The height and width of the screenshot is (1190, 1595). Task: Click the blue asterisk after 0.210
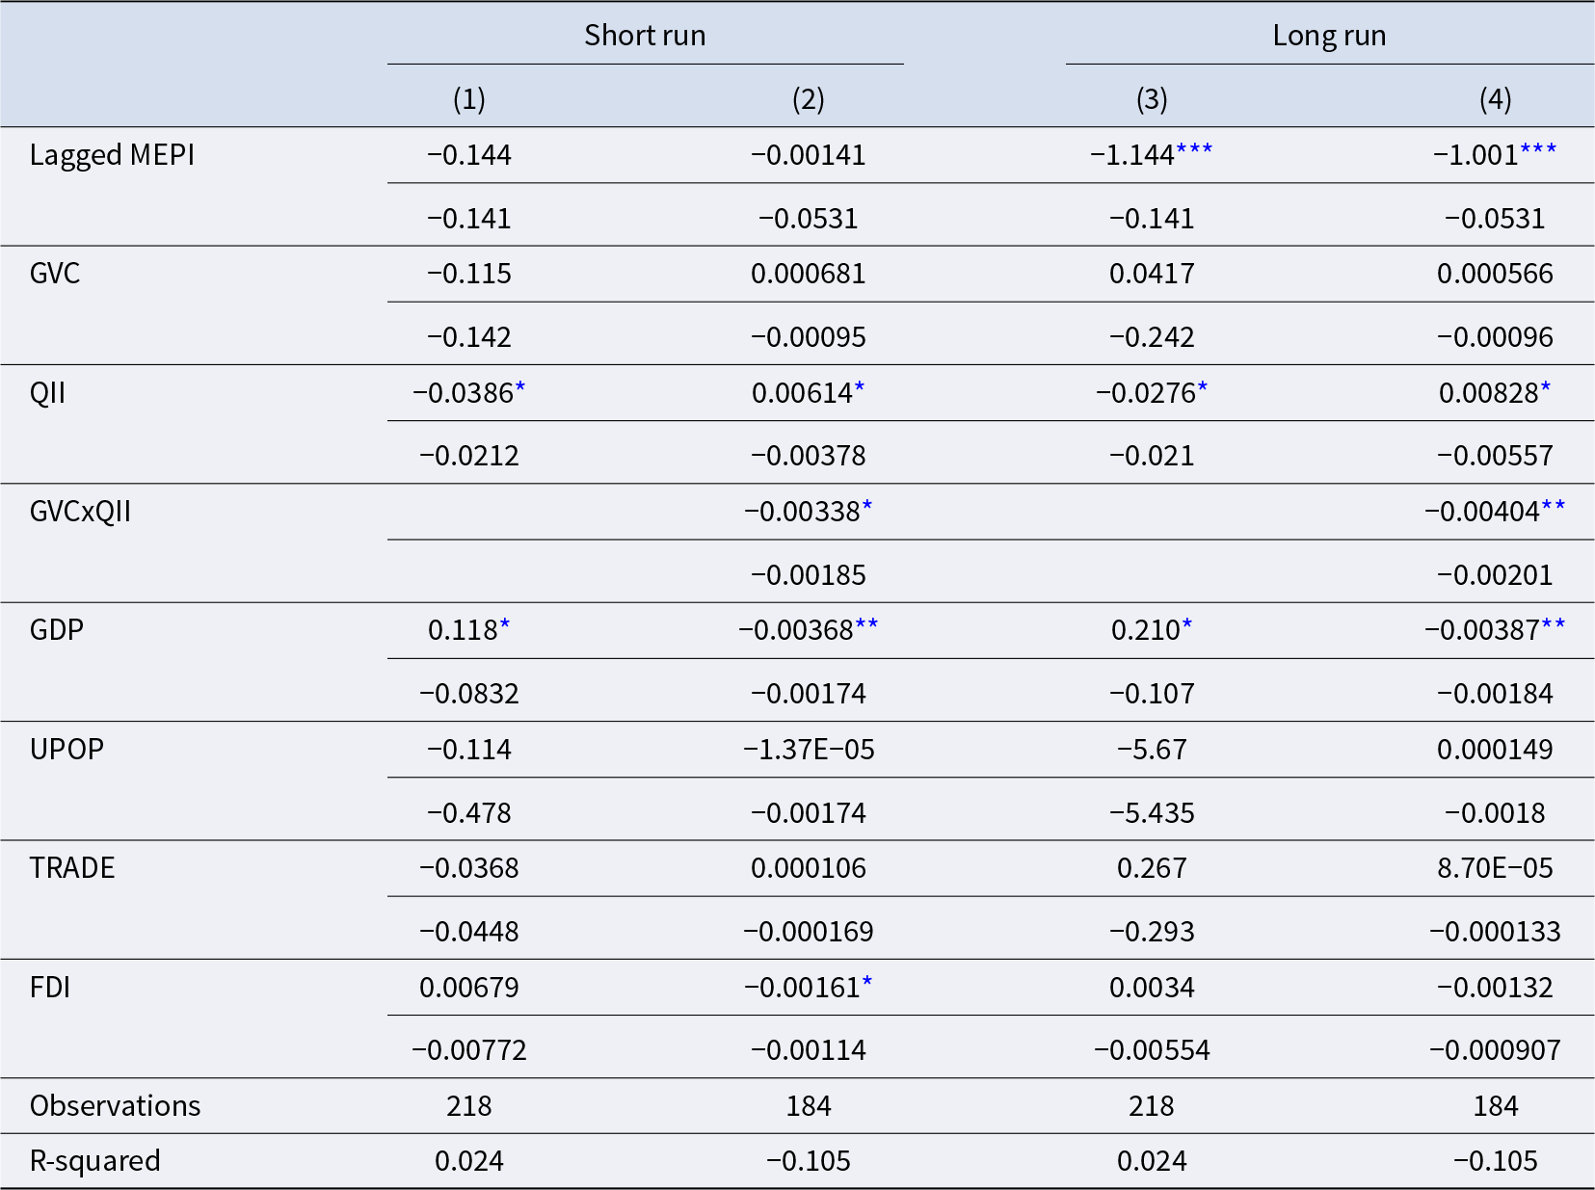[1187, 625]
